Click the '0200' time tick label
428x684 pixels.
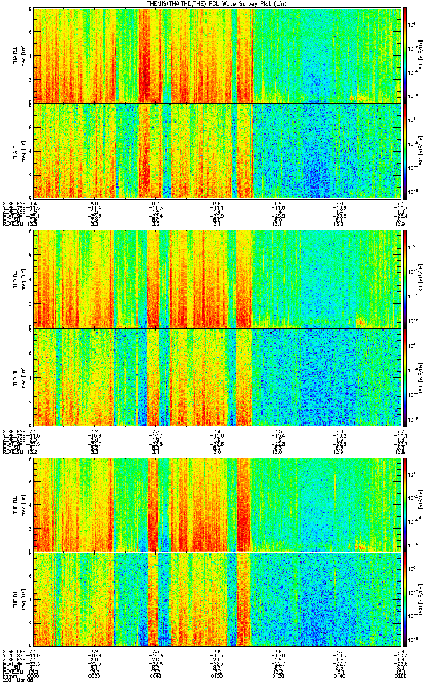[399, 675]
